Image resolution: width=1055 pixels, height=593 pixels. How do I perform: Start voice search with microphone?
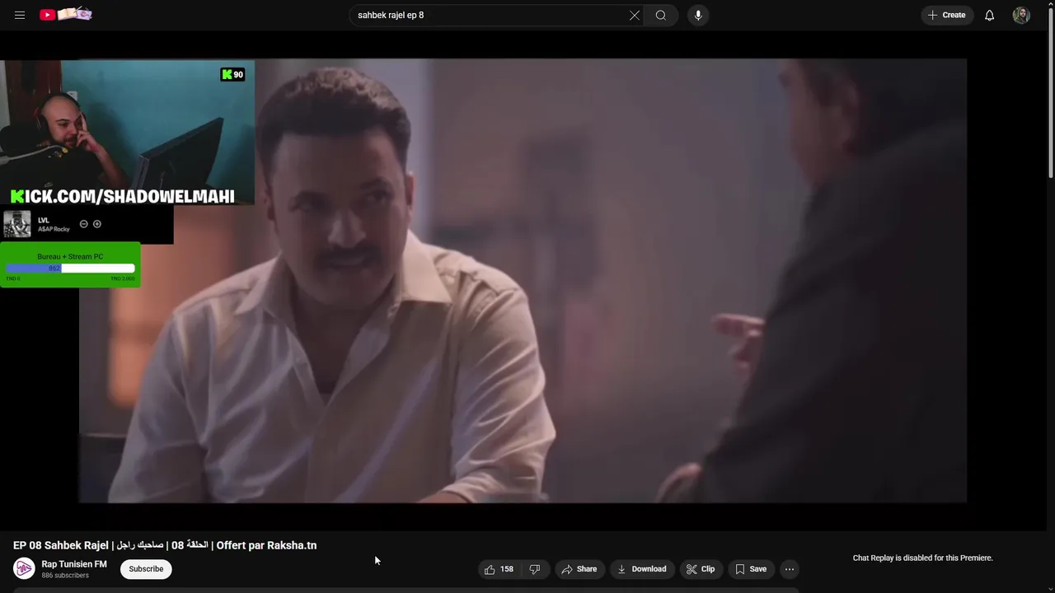(x=698, y=15)
